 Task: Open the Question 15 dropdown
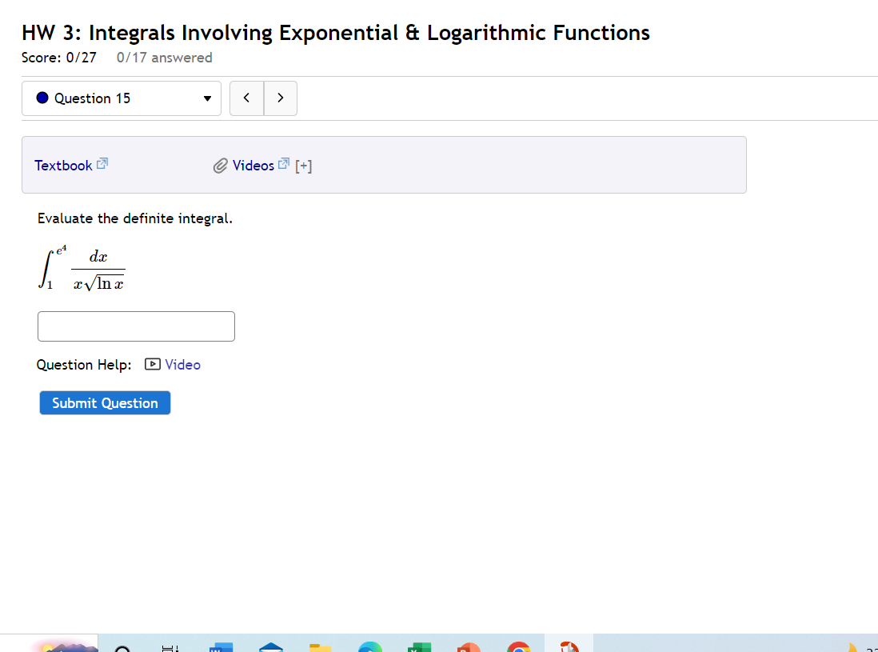pos(121,98)
